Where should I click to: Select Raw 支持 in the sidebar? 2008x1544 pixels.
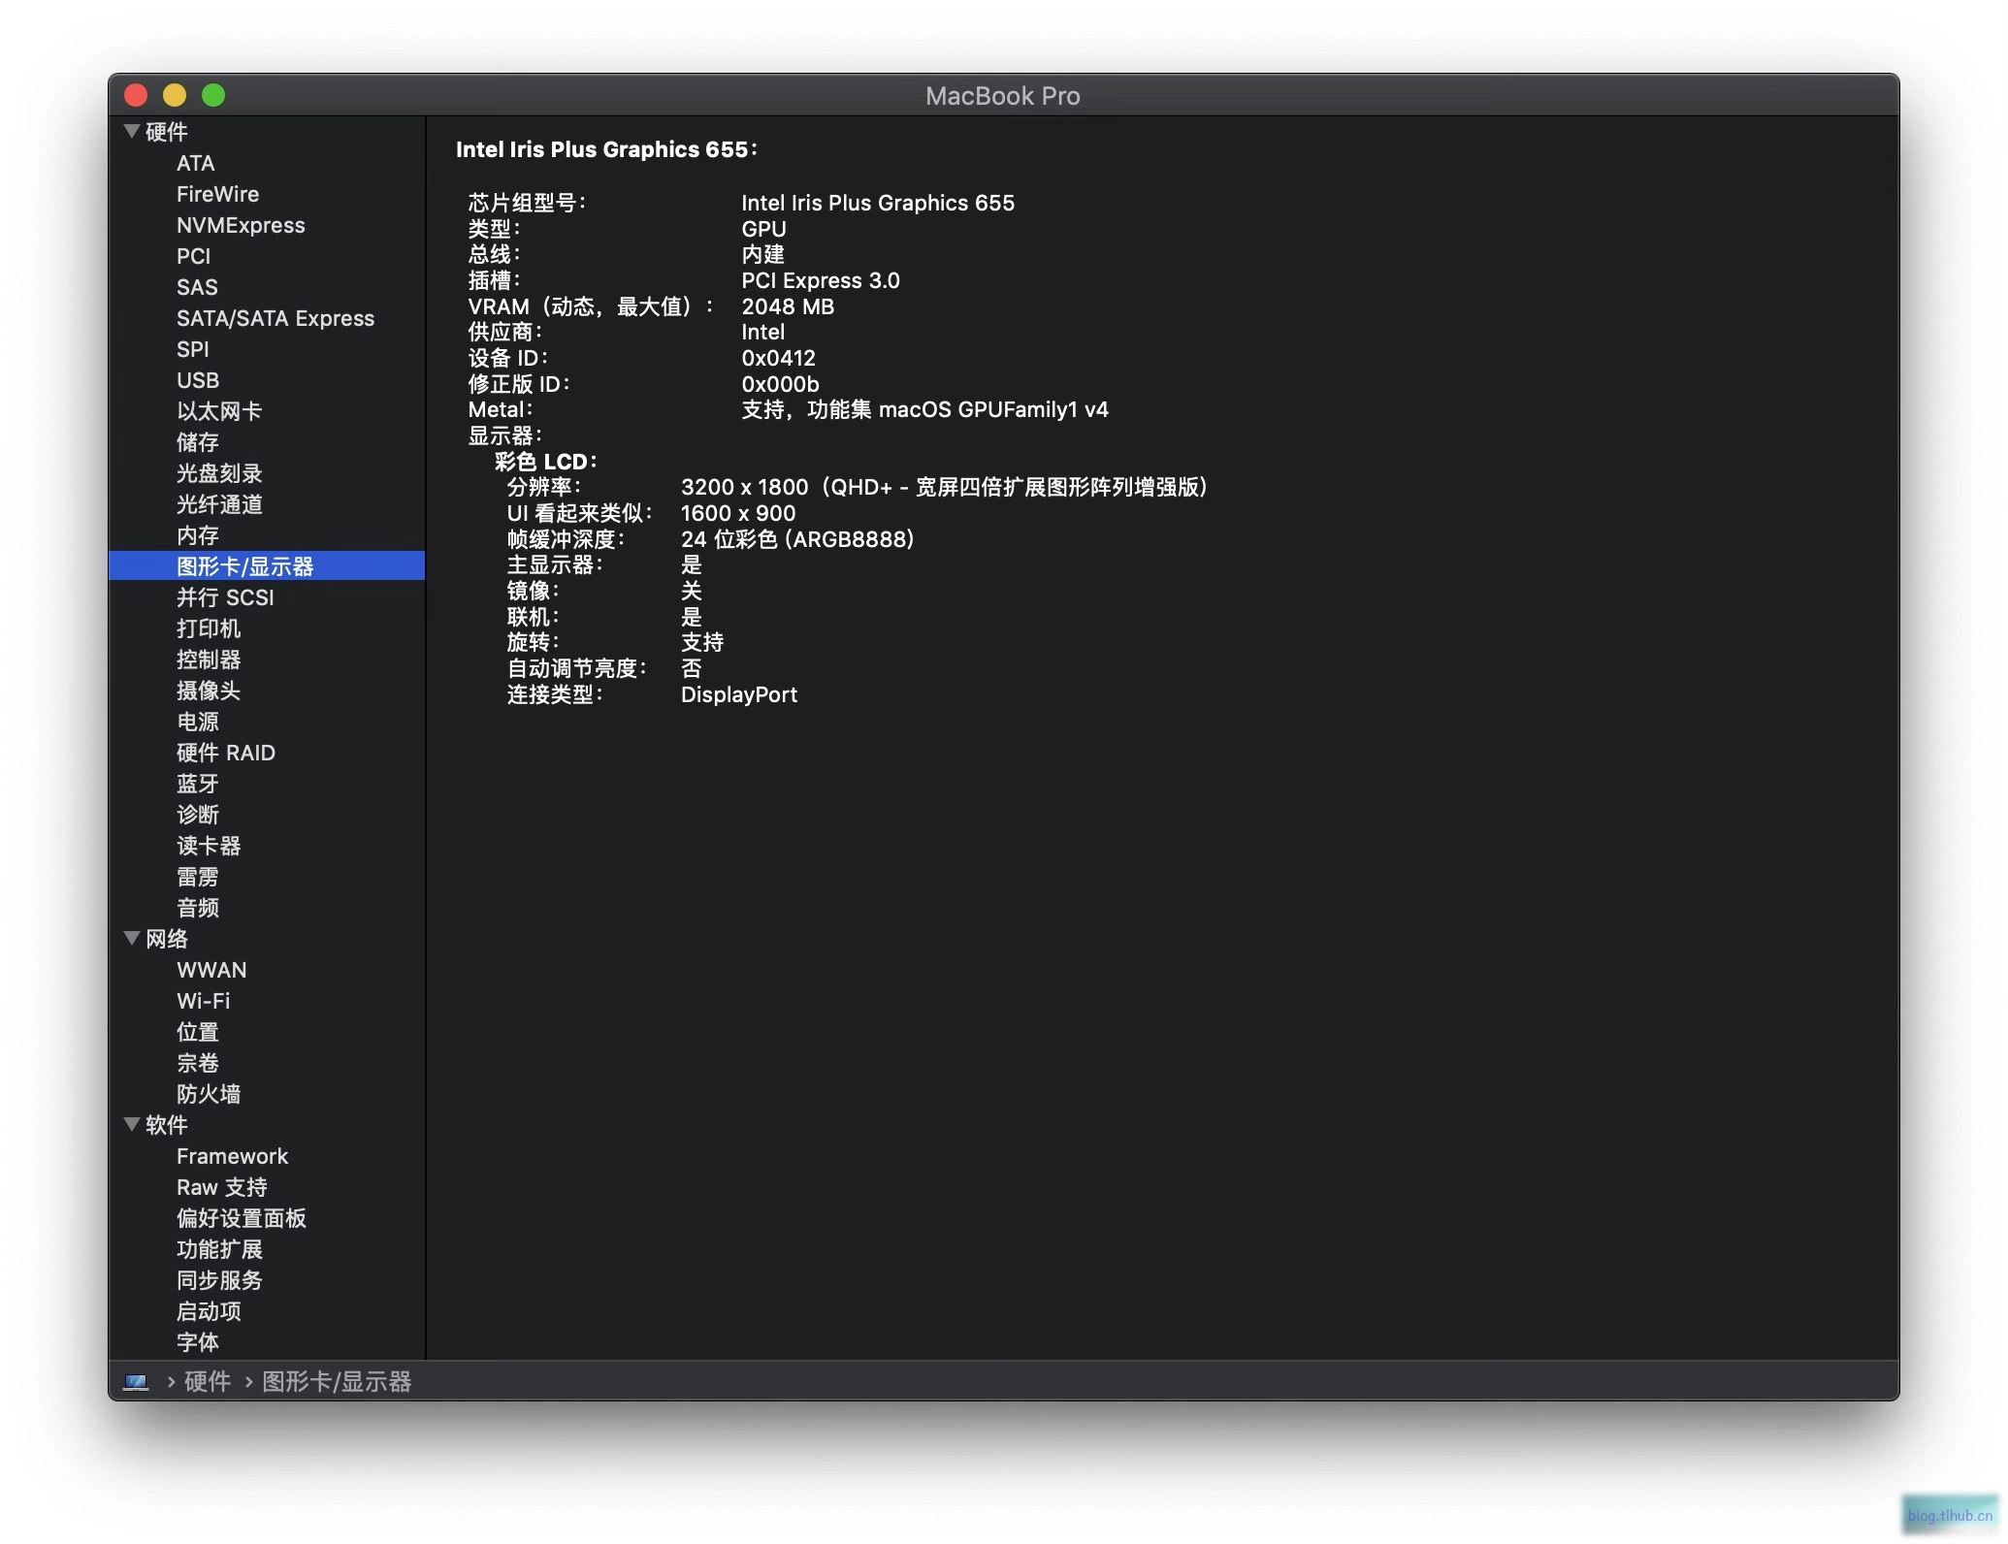pos(222,1187)
